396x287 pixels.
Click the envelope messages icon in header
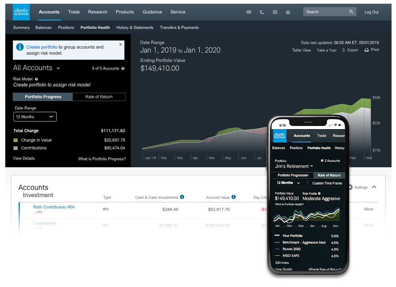249,12
